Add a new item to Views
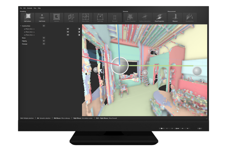Viewport: 227px width, 151px height. pyautogui.click(x=44, y=38)
